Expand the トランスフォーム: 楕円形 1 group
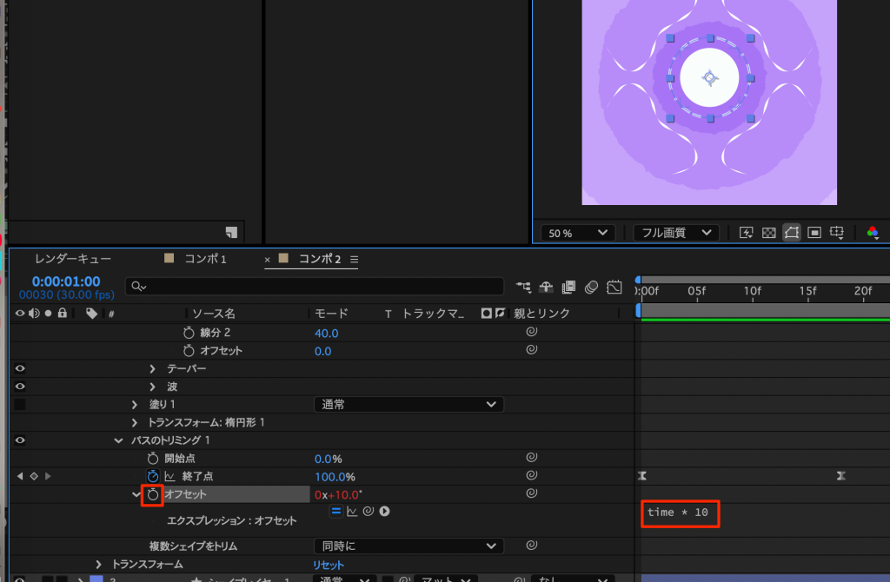The height and width of the screenshot is (582, 890). tap(135, 422)
